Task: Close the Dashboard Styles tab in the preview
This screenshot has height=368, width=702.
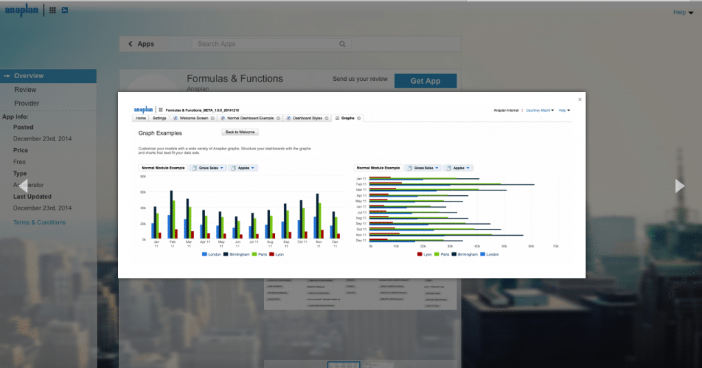Action: tap(327, 118)
